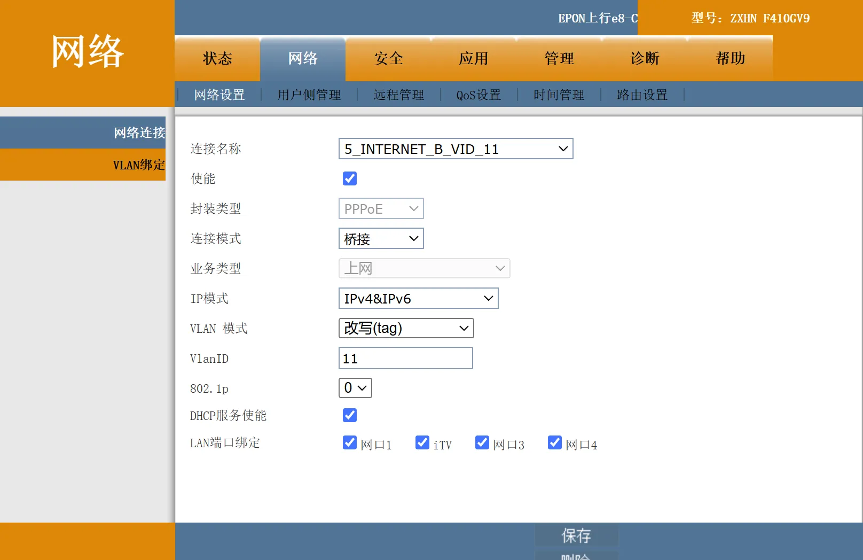
Task: Click the 删除 button at the bottom
Action: pyautogui.click(x=577, y=557)
